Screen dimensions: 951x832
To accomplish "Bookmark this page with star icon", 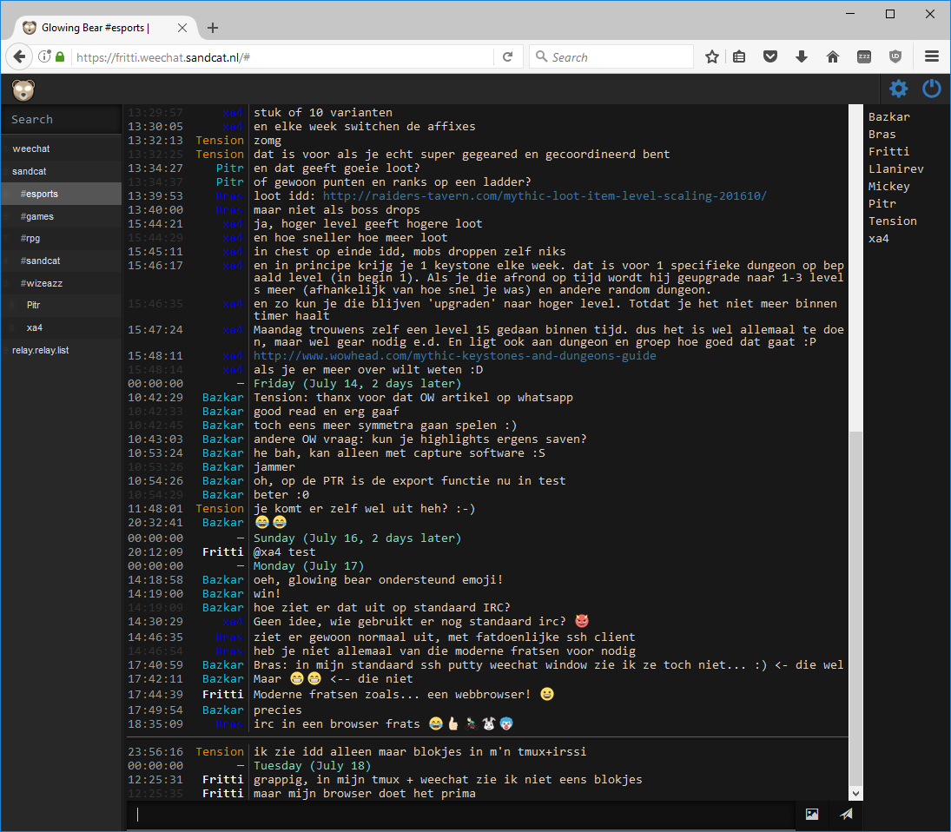I will click(x=712, y=57).
